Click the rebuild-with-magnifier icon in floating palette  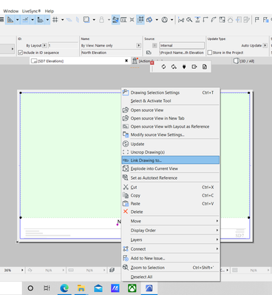(174, 67)
